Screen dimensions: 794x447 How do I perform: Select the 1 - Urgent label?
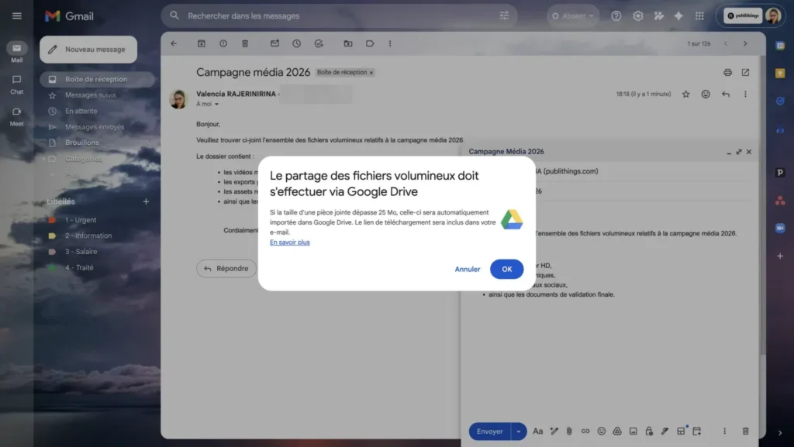tap(80, 220)
